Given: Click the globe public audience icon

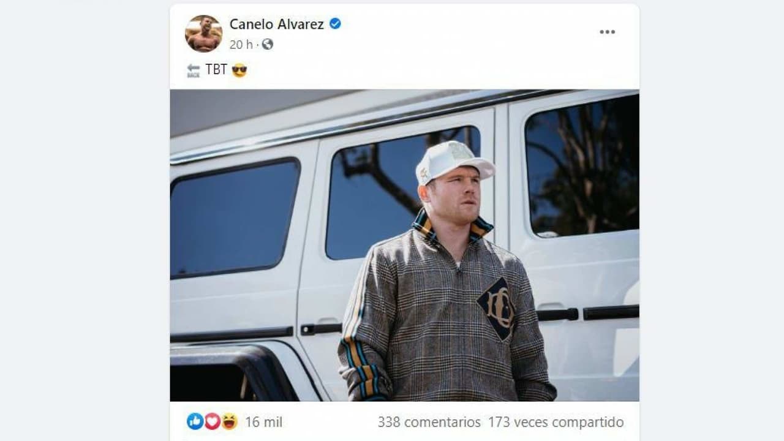Looking at the screenshot, I should pos(267,44).
